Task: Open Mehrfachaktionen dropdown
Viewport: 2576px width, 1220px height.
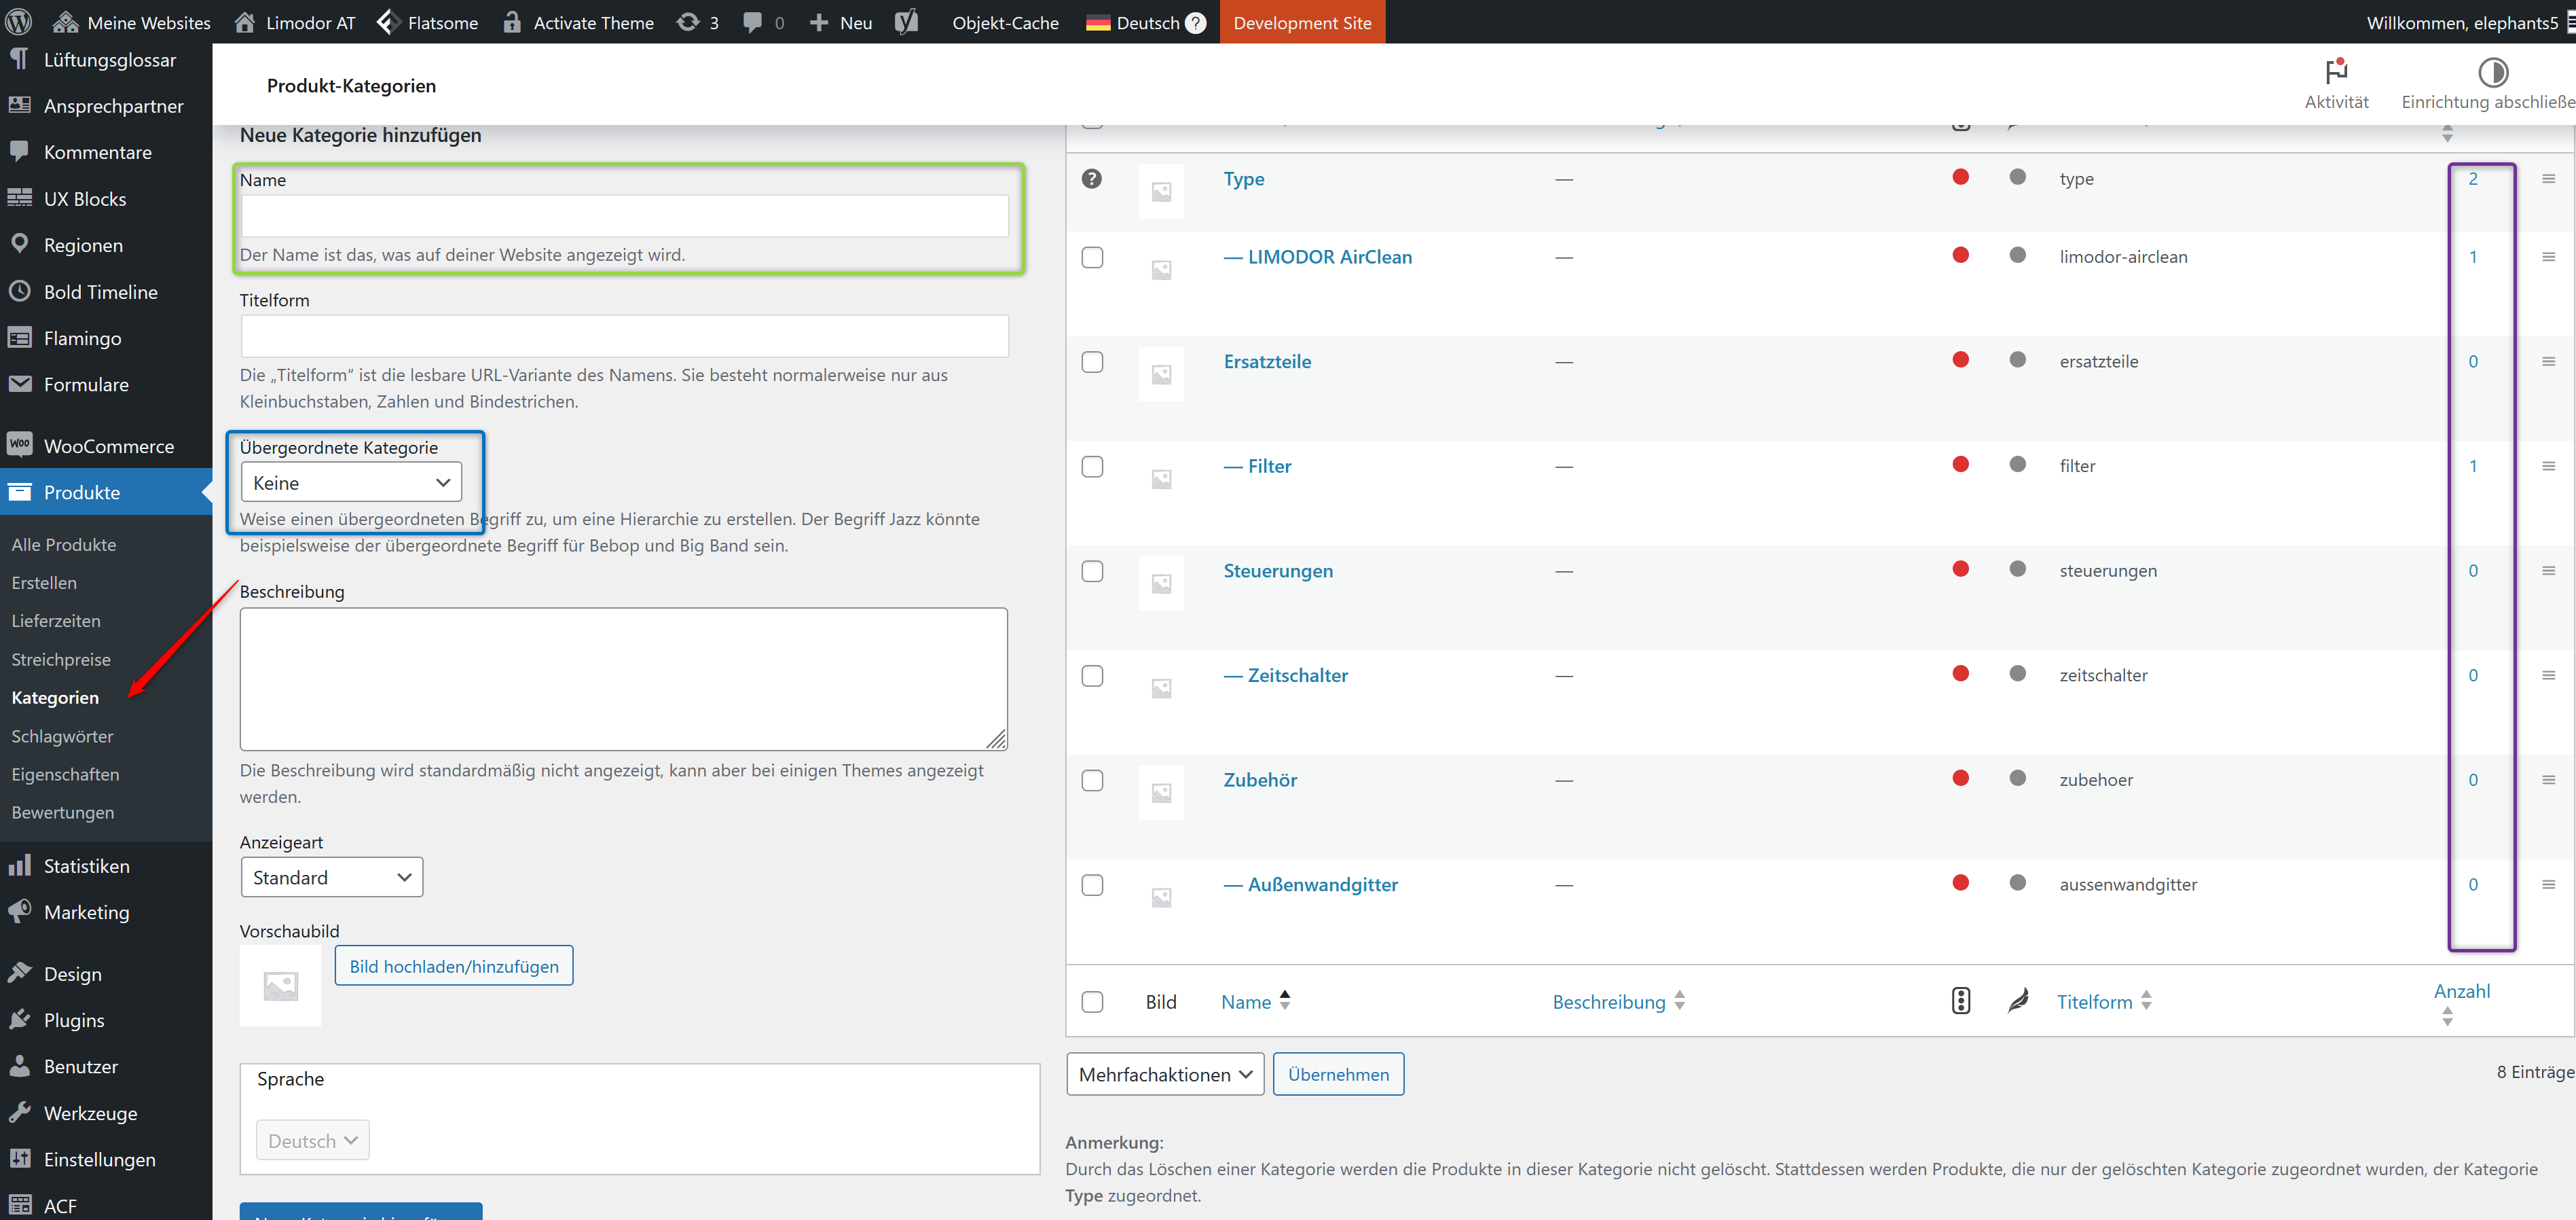Action: [x=1165, y=1074]
